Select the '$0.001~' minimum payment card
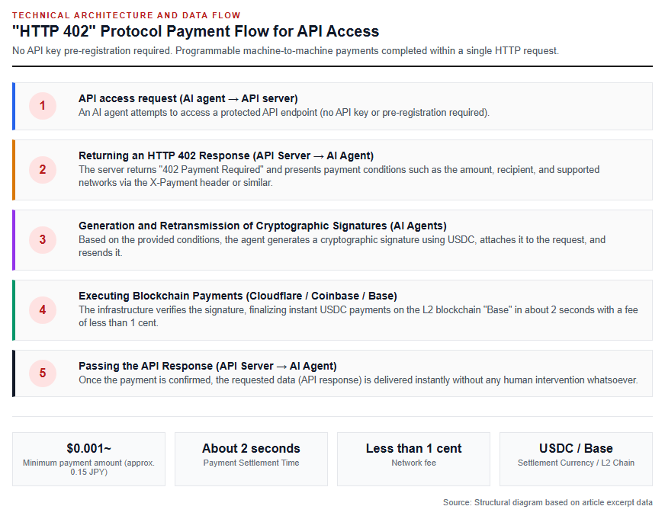The image size is (665, 519). coord(88,459)
